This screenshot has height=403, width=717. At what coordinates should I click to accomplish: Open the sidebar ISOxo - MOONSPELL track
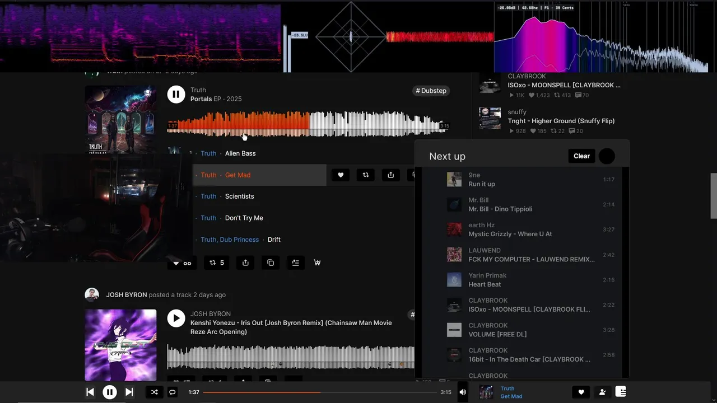(564, 85)
